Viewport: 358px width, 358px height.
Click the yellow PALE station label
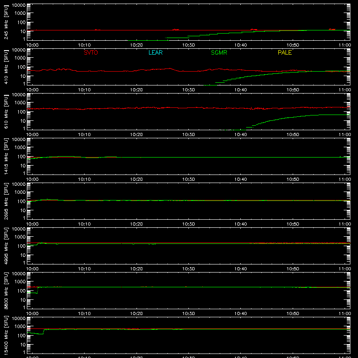285,52
